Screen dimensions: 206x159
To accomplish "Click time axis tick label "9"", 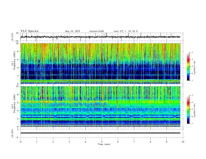I will pos(166,142).
